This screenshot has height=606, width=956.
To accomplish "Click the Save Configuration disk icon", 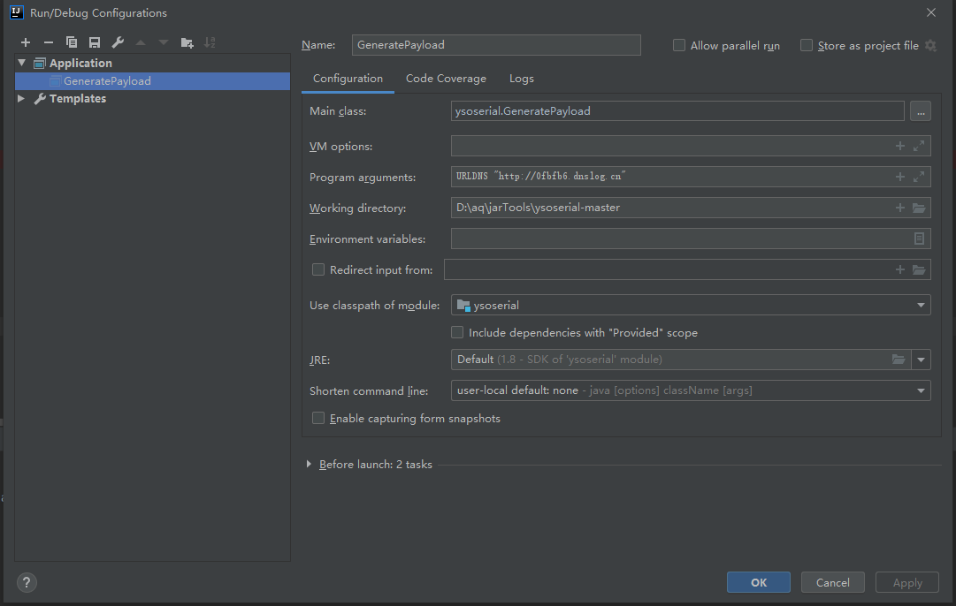I will (95, 42).
